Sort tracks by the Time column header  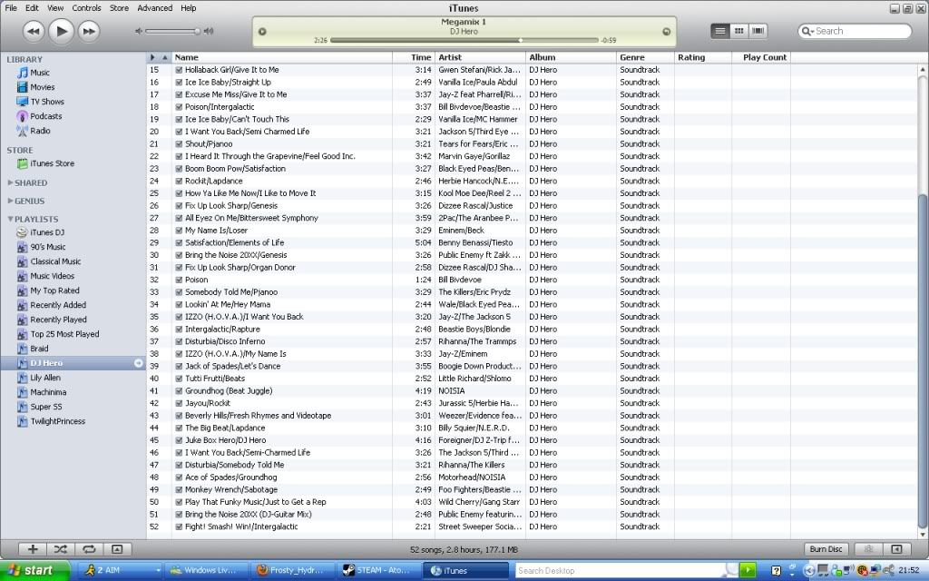(x=414, y=57)
